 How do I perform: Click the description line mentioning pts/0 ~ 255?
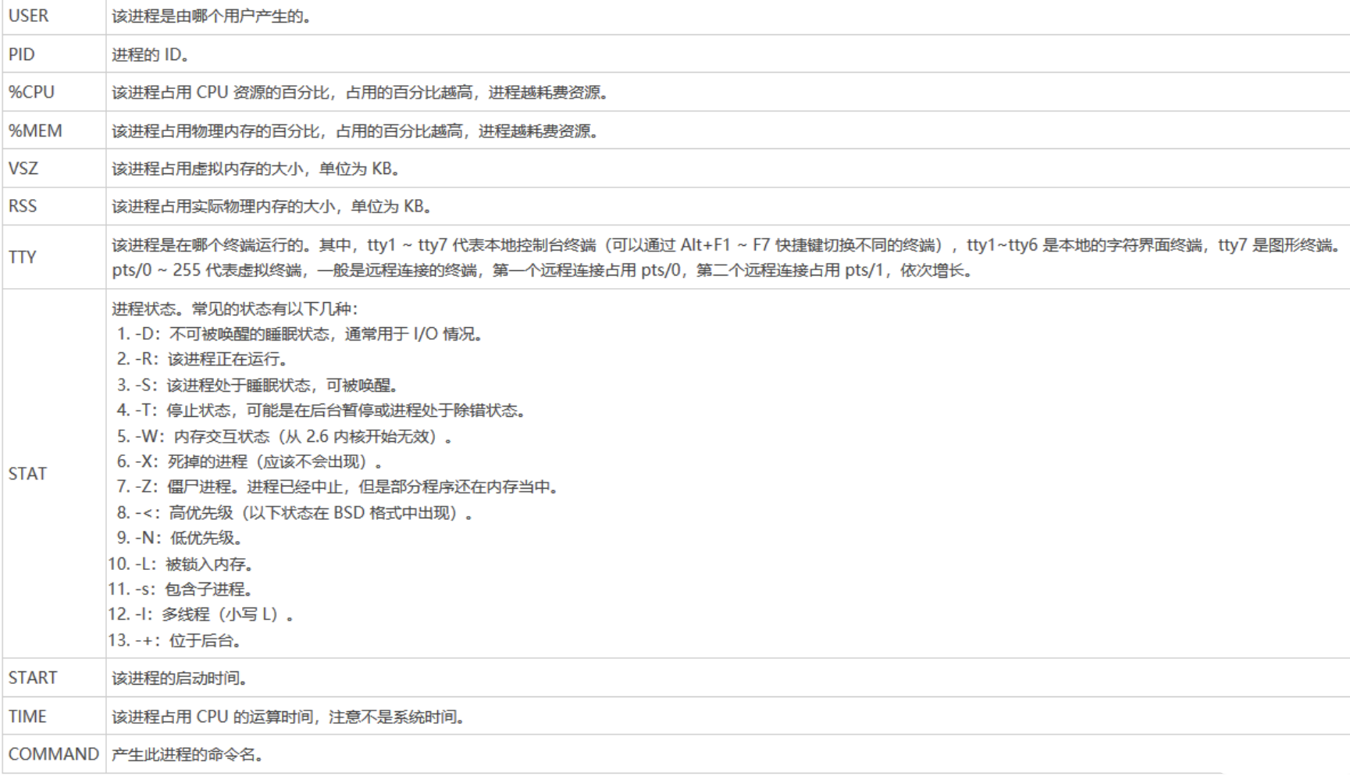[x=542, y=271]
